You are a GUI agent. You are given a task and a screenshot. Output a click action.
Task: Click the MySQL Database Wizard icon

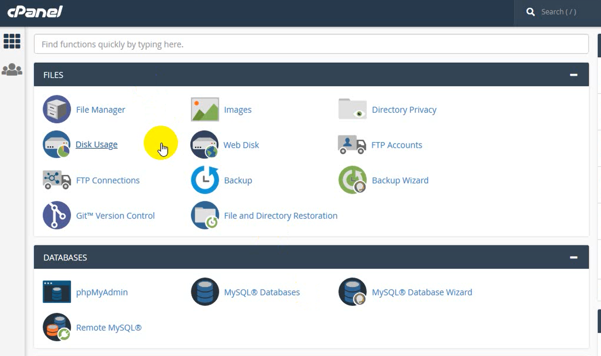click(352, 292)
